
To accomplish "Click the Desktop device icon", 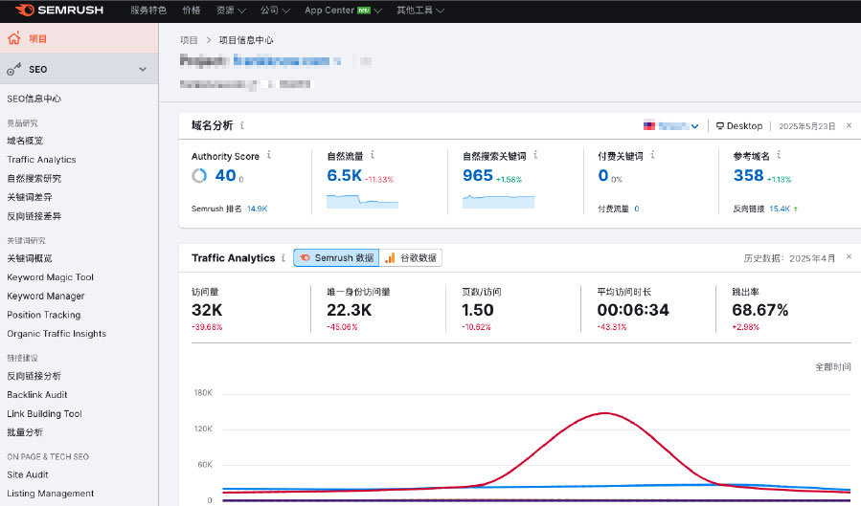I will 720,126.
